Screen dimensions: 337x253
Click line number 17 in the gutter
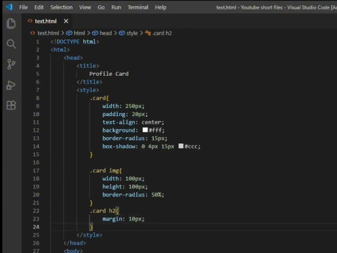[36, 171]
